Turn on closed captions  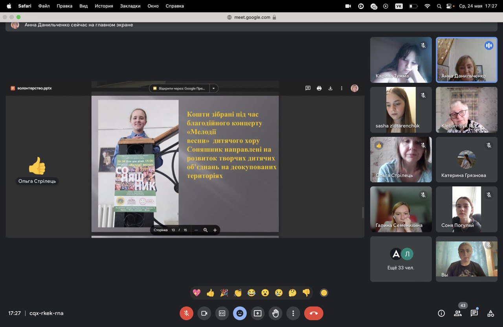coord(222,313)
